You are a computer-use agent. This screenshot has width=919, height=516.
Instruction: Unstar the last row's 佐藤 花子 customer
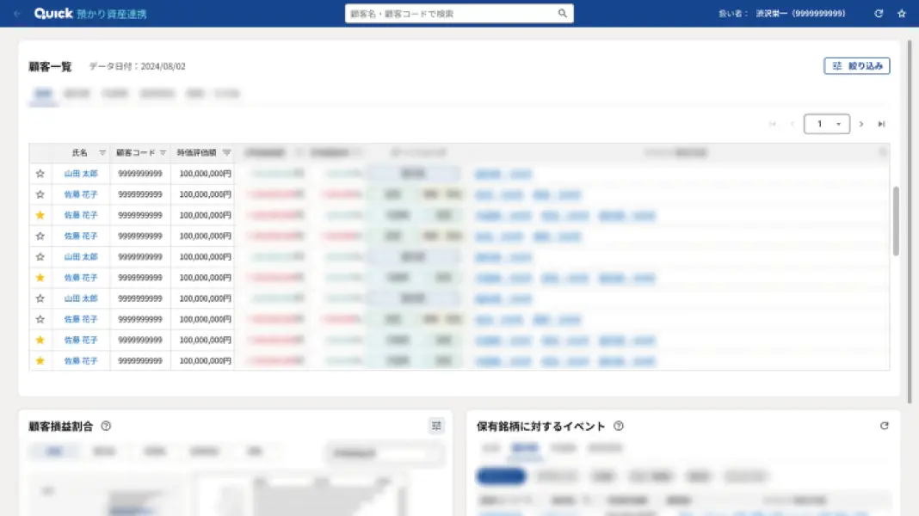tap(40, 361)
